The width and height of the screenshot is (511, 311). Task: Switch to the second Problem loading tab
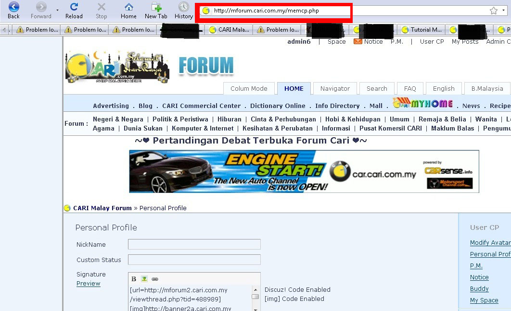85,30
